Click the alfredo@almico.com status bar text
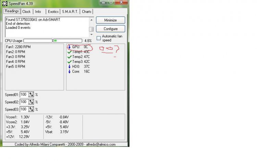This screenshot has height=161, width=257. click(101, 145)
